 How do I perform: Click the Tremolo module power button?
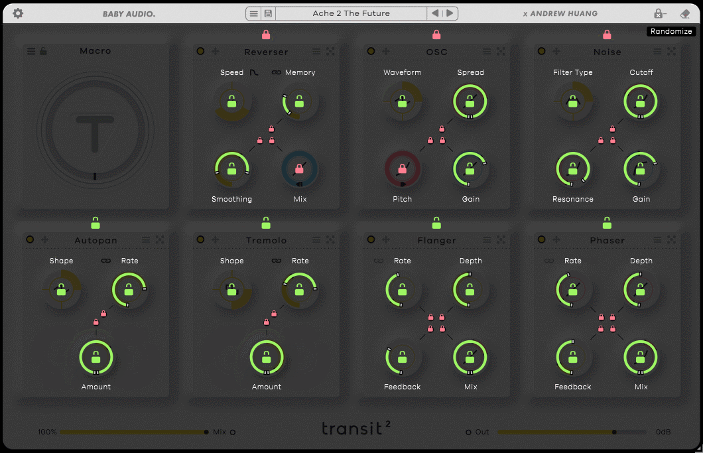click(200, 239)
